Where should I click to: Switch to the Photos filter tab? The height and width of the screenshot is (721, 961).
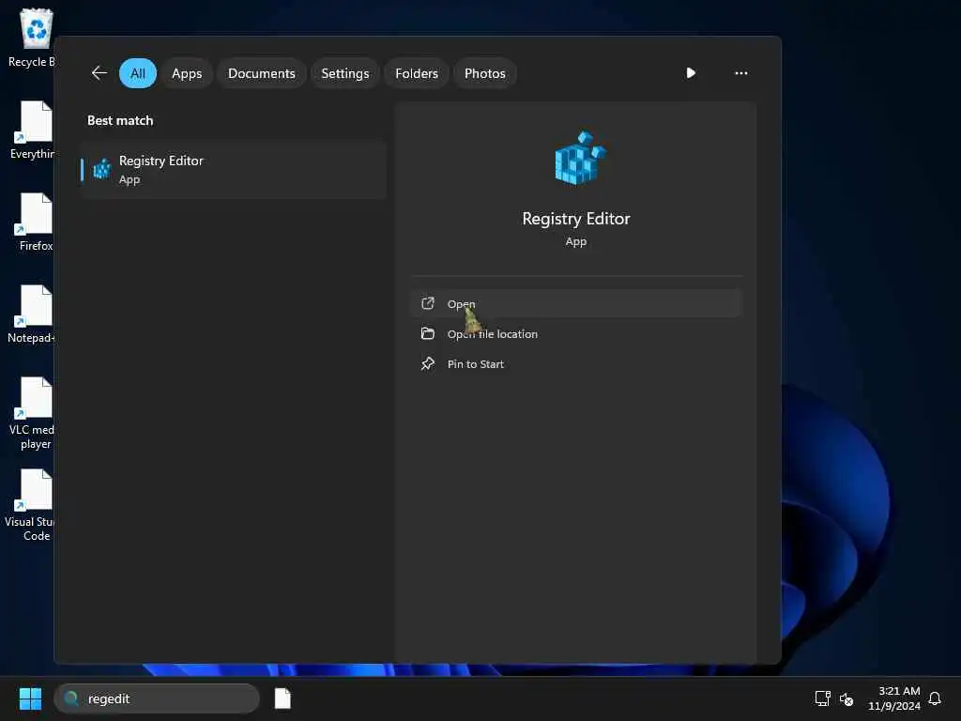[485, 73]
